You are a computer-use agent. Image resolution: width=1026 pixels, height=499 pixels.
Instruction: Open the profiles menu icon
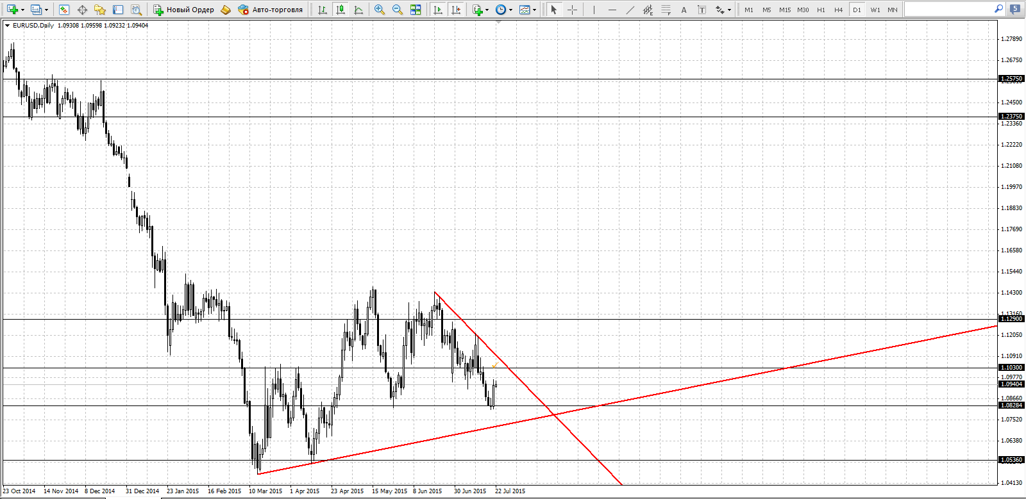pyautogui.click(x=37, y=10)
